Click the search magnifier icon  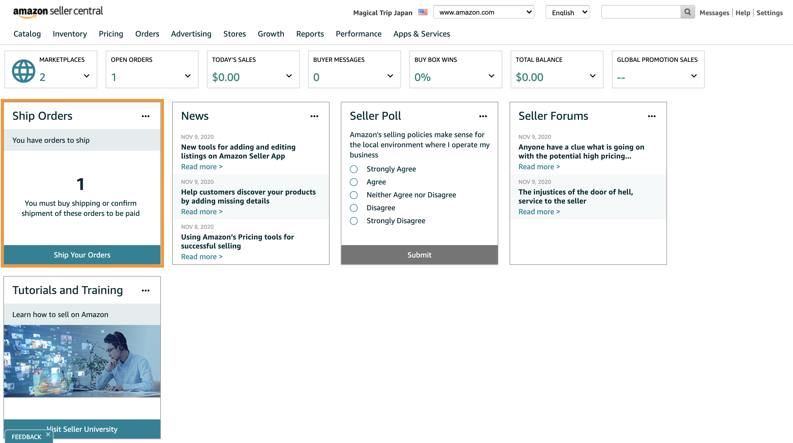[x=687, y=12]
